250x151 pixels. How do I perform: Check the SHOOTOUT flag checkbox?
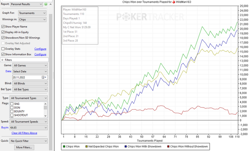(x=12, y=115)
